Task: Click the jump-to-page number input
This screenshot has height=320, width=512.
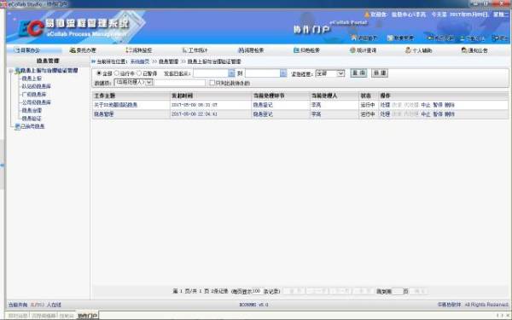Action: (x=397, y=291)
